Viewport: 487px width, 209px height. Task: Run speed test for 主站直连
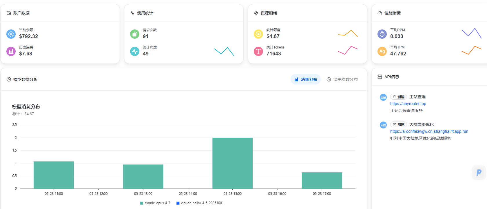[x=399, y=97]
